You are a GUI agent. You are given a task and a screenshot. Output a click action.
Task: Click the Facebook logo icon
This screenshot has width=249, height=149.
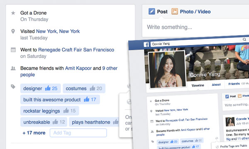point(146,44)
